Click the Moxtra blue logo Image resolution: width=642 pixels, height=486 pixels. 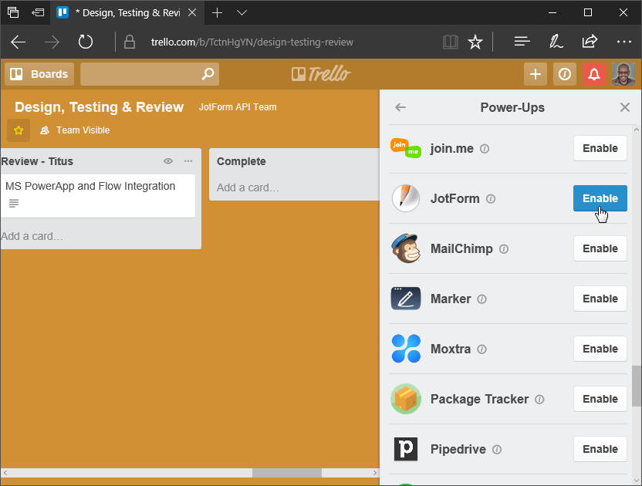(x=406, y=349)
